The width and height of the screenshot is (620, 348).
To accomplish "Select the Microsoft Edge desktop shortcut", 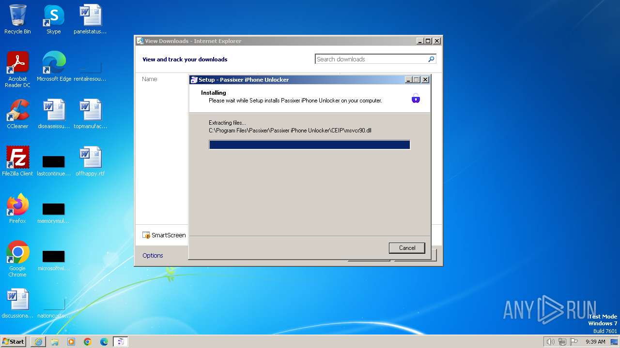I will coord(54,67).
